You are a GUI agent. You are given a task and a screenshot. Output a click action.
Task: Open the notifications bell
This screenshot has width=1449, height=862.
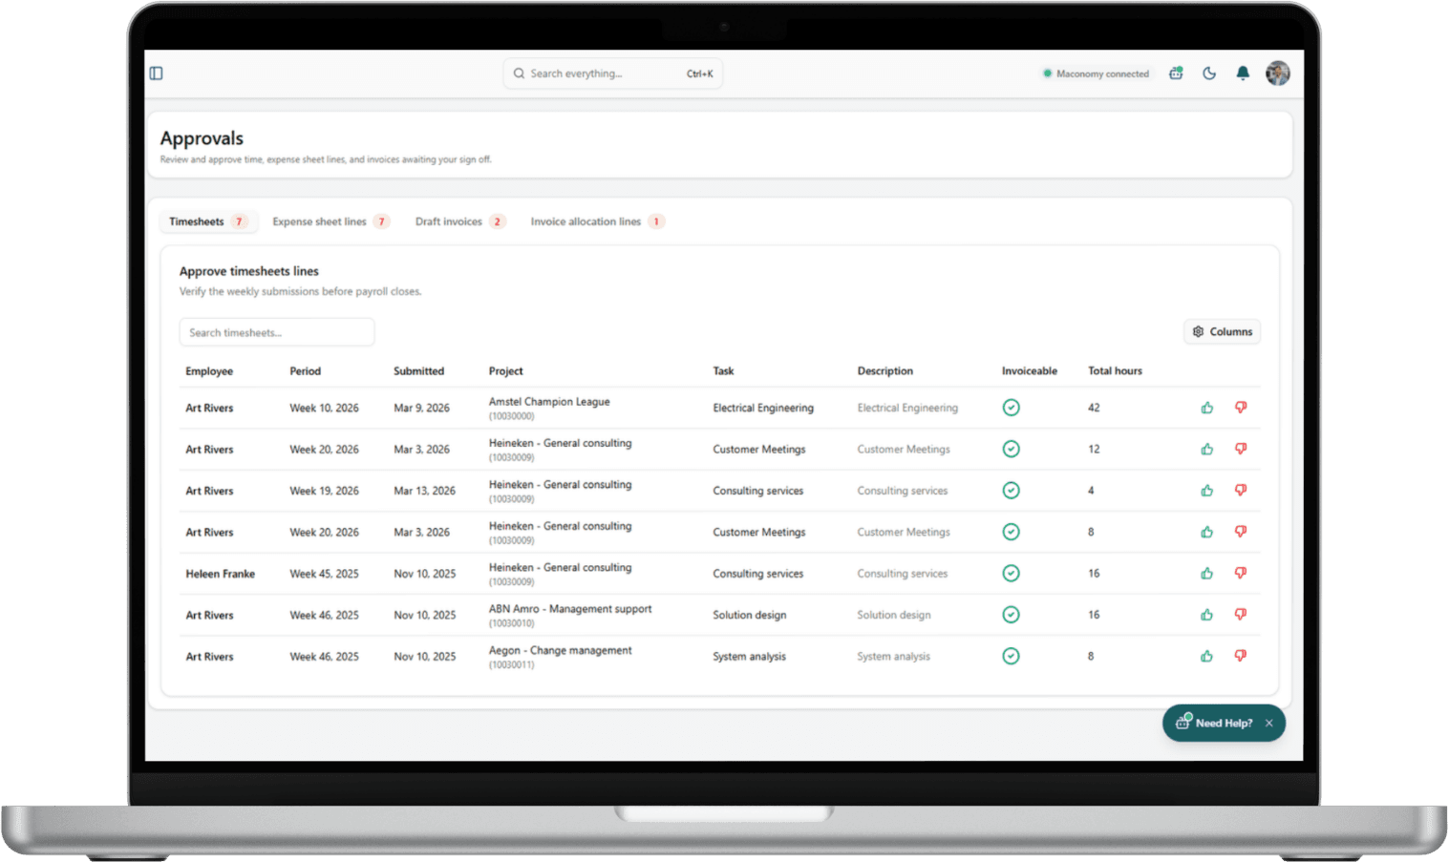pyautogui.click(x=1243, y=74)
